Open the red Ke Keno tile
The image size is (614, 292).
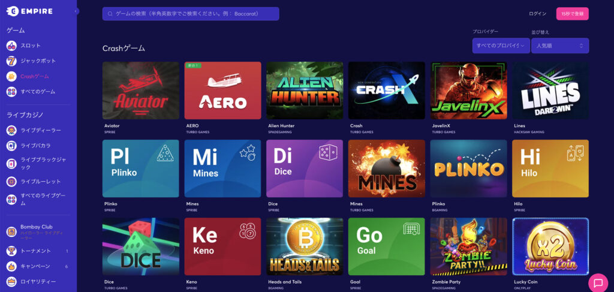coord(223,246)
